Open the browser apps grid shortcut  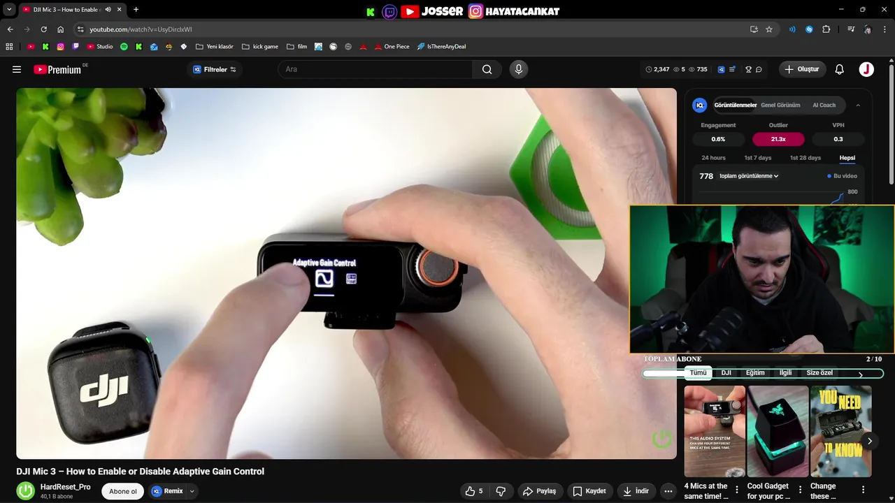click(9, 47)
